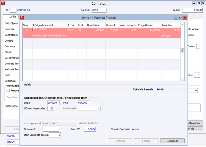Click the grid vertical scrollbar thumb
The height and width of the screenshot is (147, 206).
coord(182,51)
